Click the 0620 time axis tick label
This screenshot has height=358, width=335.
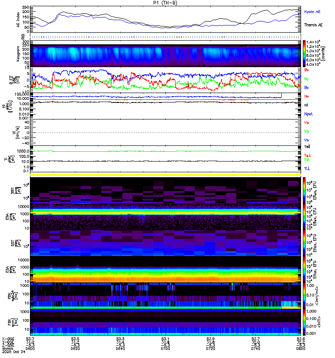75,349
